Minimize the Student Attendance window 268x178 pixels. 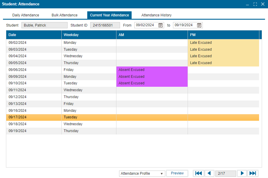247,4
